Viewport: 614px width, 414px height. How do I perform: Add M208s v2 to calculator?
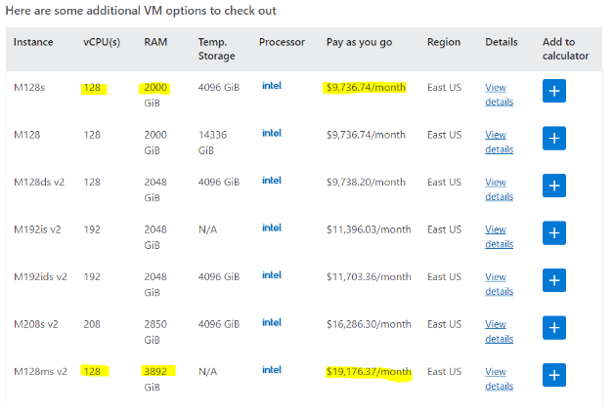553,328
